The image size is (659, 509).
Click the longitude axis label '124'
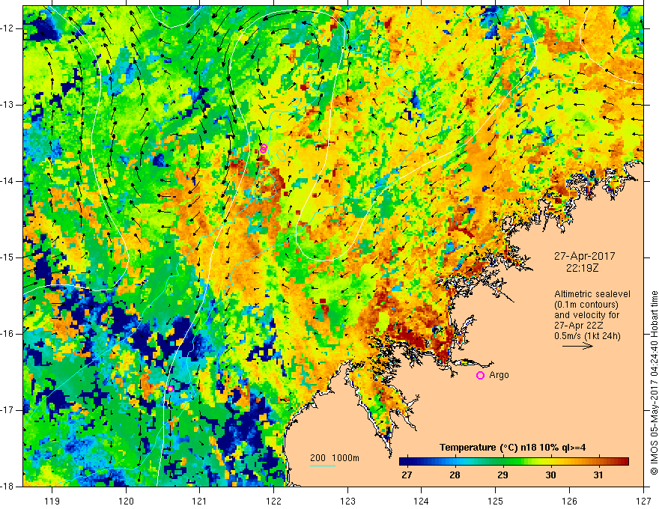tap(422, 501)
